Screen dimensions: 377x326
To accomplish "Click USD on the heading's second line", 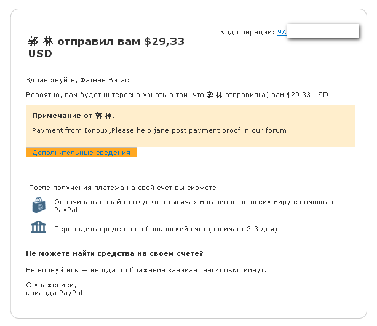I will 40,54.
